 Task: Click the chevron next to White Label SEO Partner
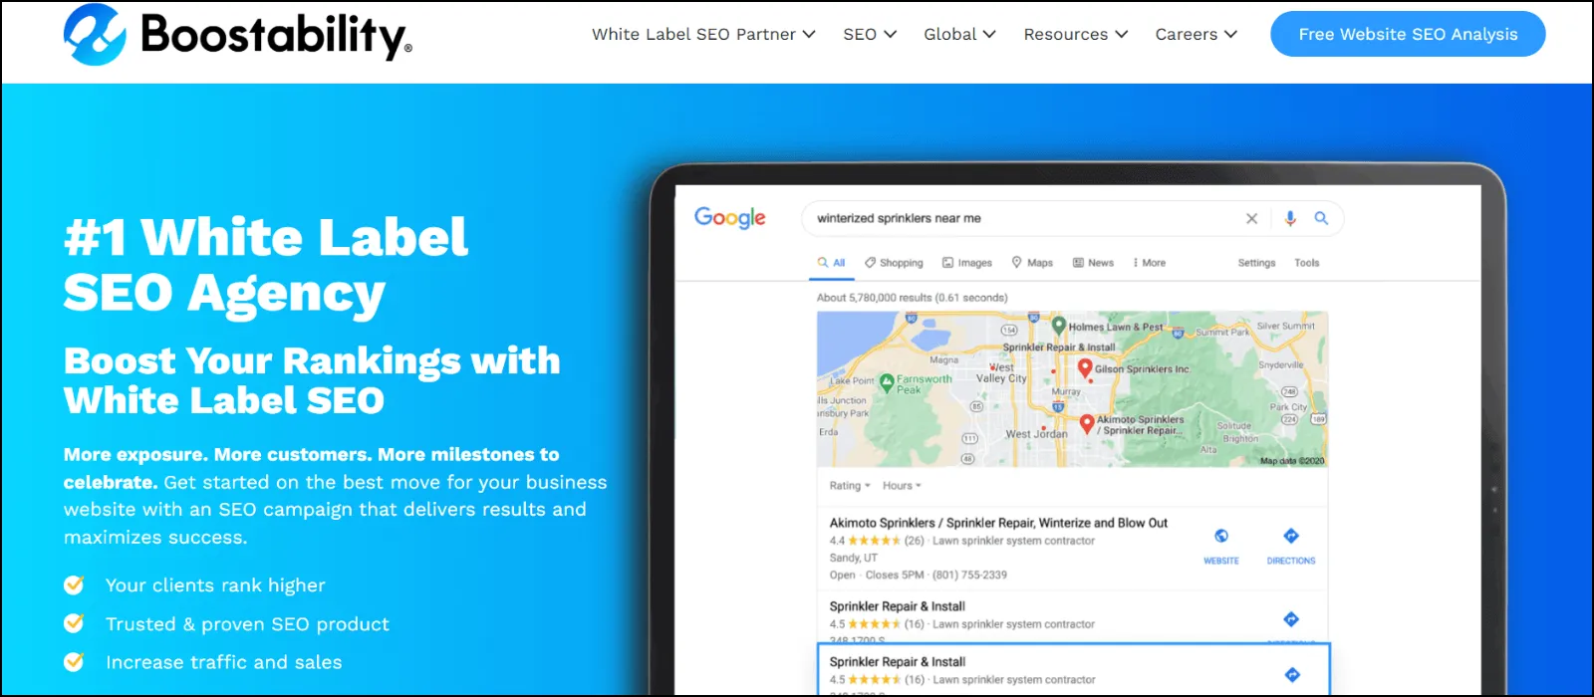click(809, 34)
